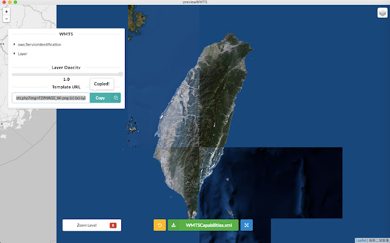Click the Layer Opacity label

pos(66,67)
